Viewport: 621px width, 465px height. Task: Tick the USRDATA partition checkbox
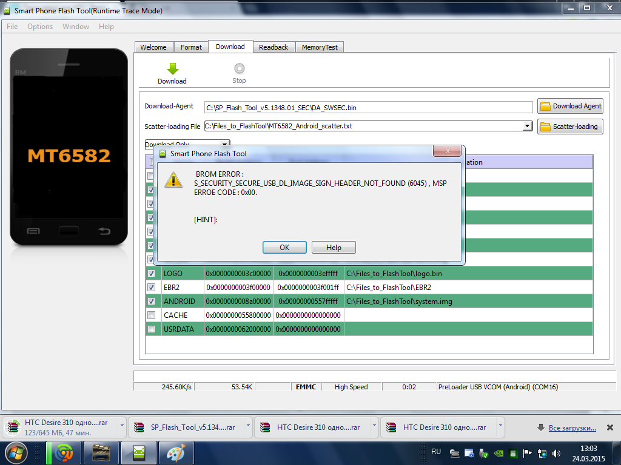click(151, 329)
